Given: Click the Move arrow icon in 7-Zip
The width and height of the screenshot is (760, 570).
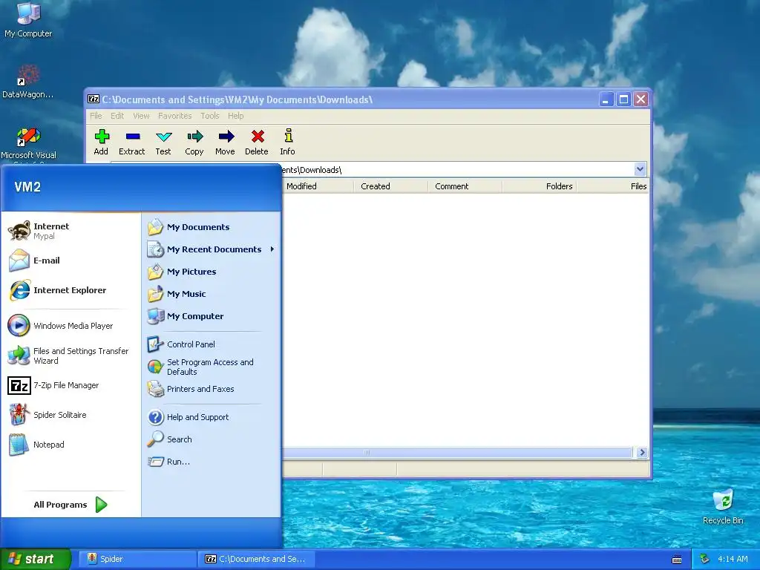Looking at the screenshot, I should pos(225,142).
